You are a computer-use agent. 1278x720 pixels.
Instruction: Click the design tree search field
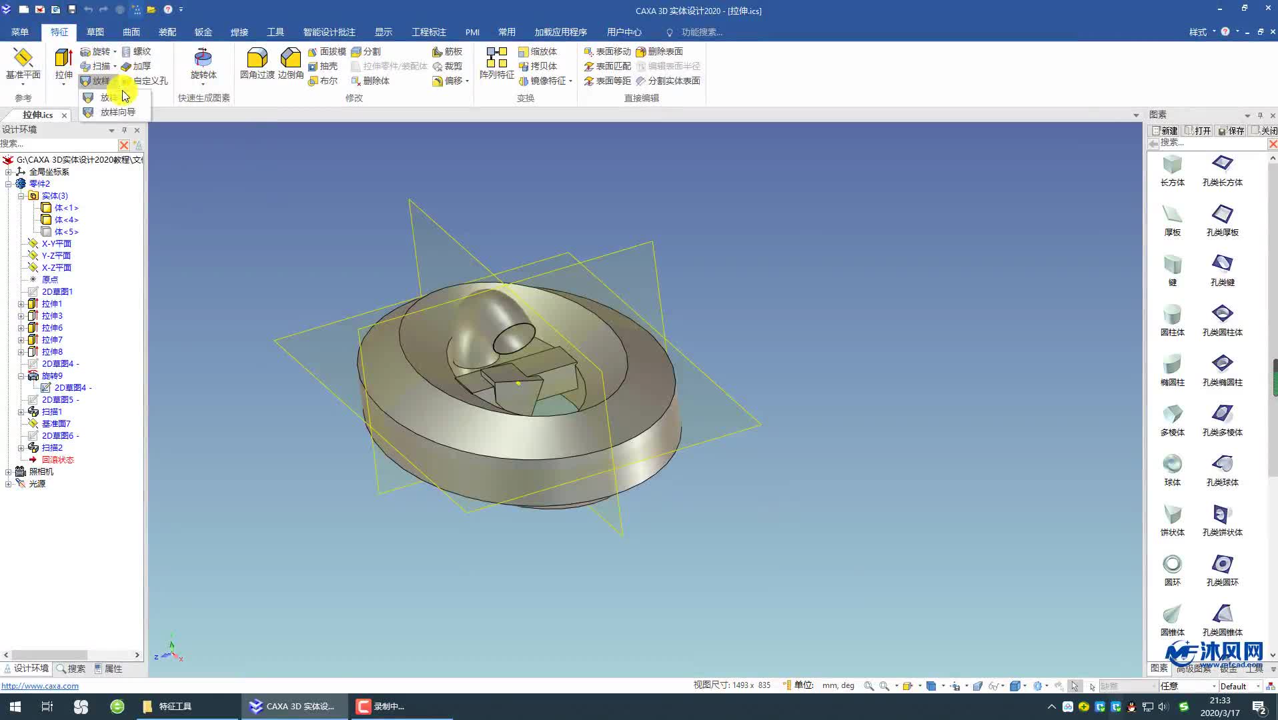59,144
